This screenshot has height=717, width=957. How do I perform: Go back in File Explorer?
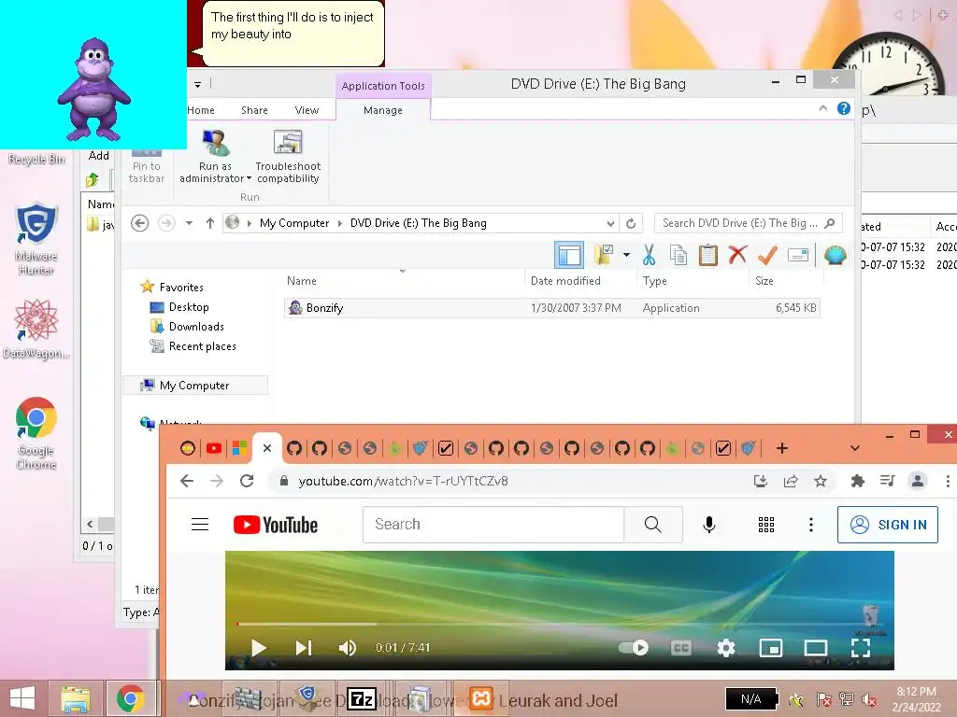click(x=140, y=223)
